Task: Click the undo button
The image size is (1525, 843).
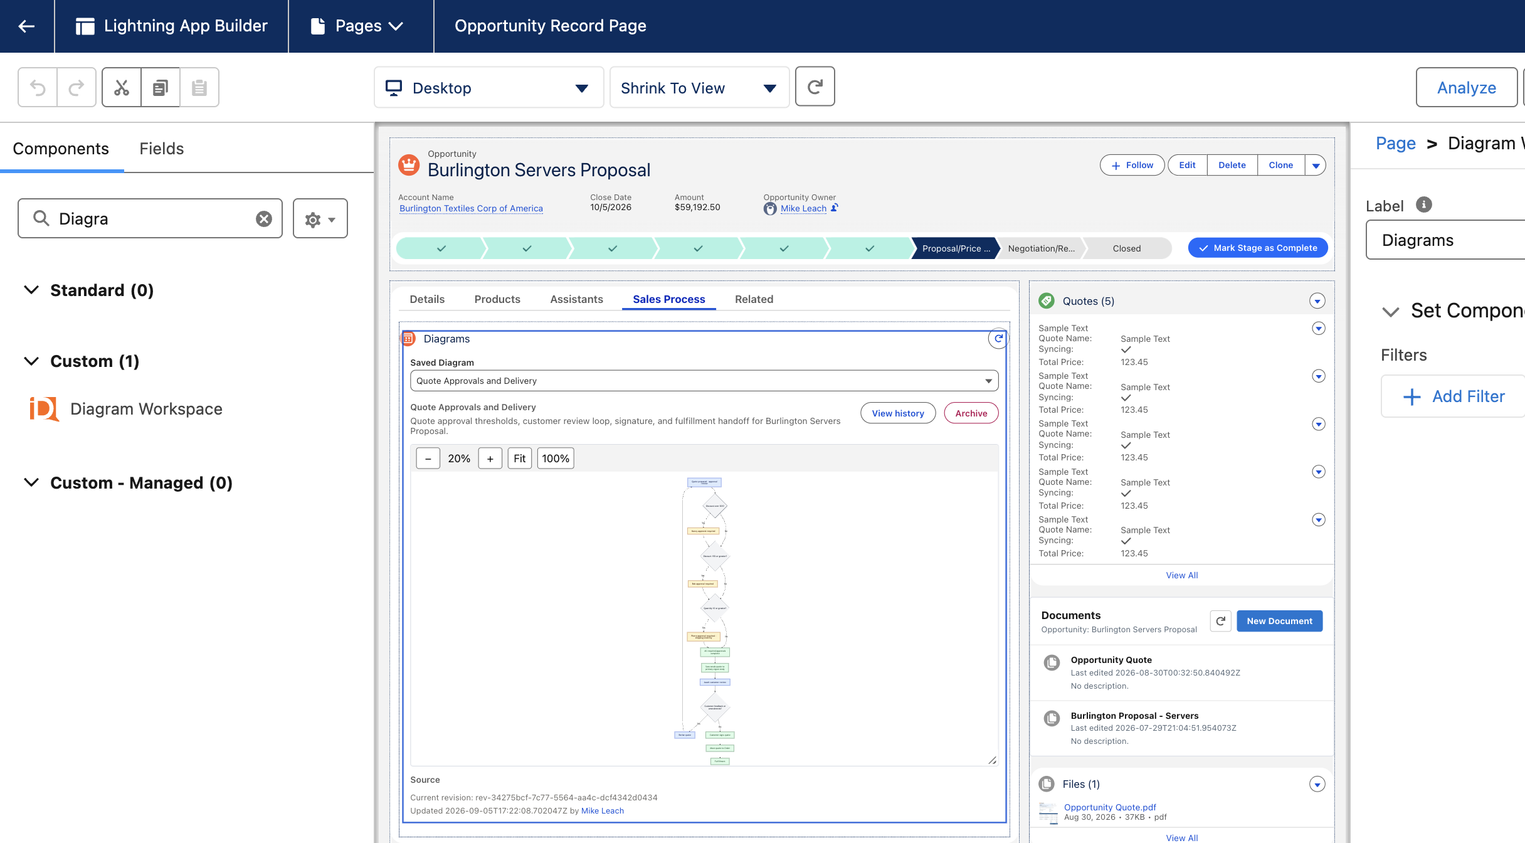Action: 38,87
